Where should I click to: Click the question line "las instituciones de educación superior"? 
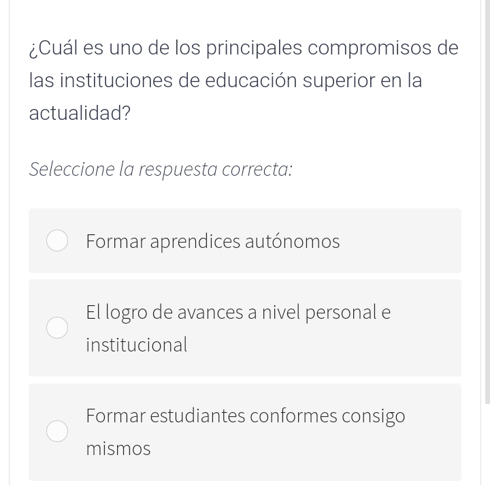(225, 81)
